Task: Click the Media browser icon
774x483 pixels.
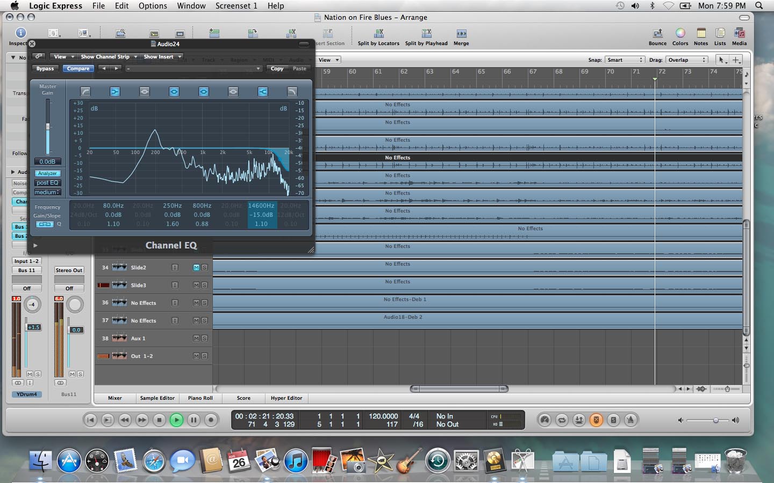Action: [739, 34]
